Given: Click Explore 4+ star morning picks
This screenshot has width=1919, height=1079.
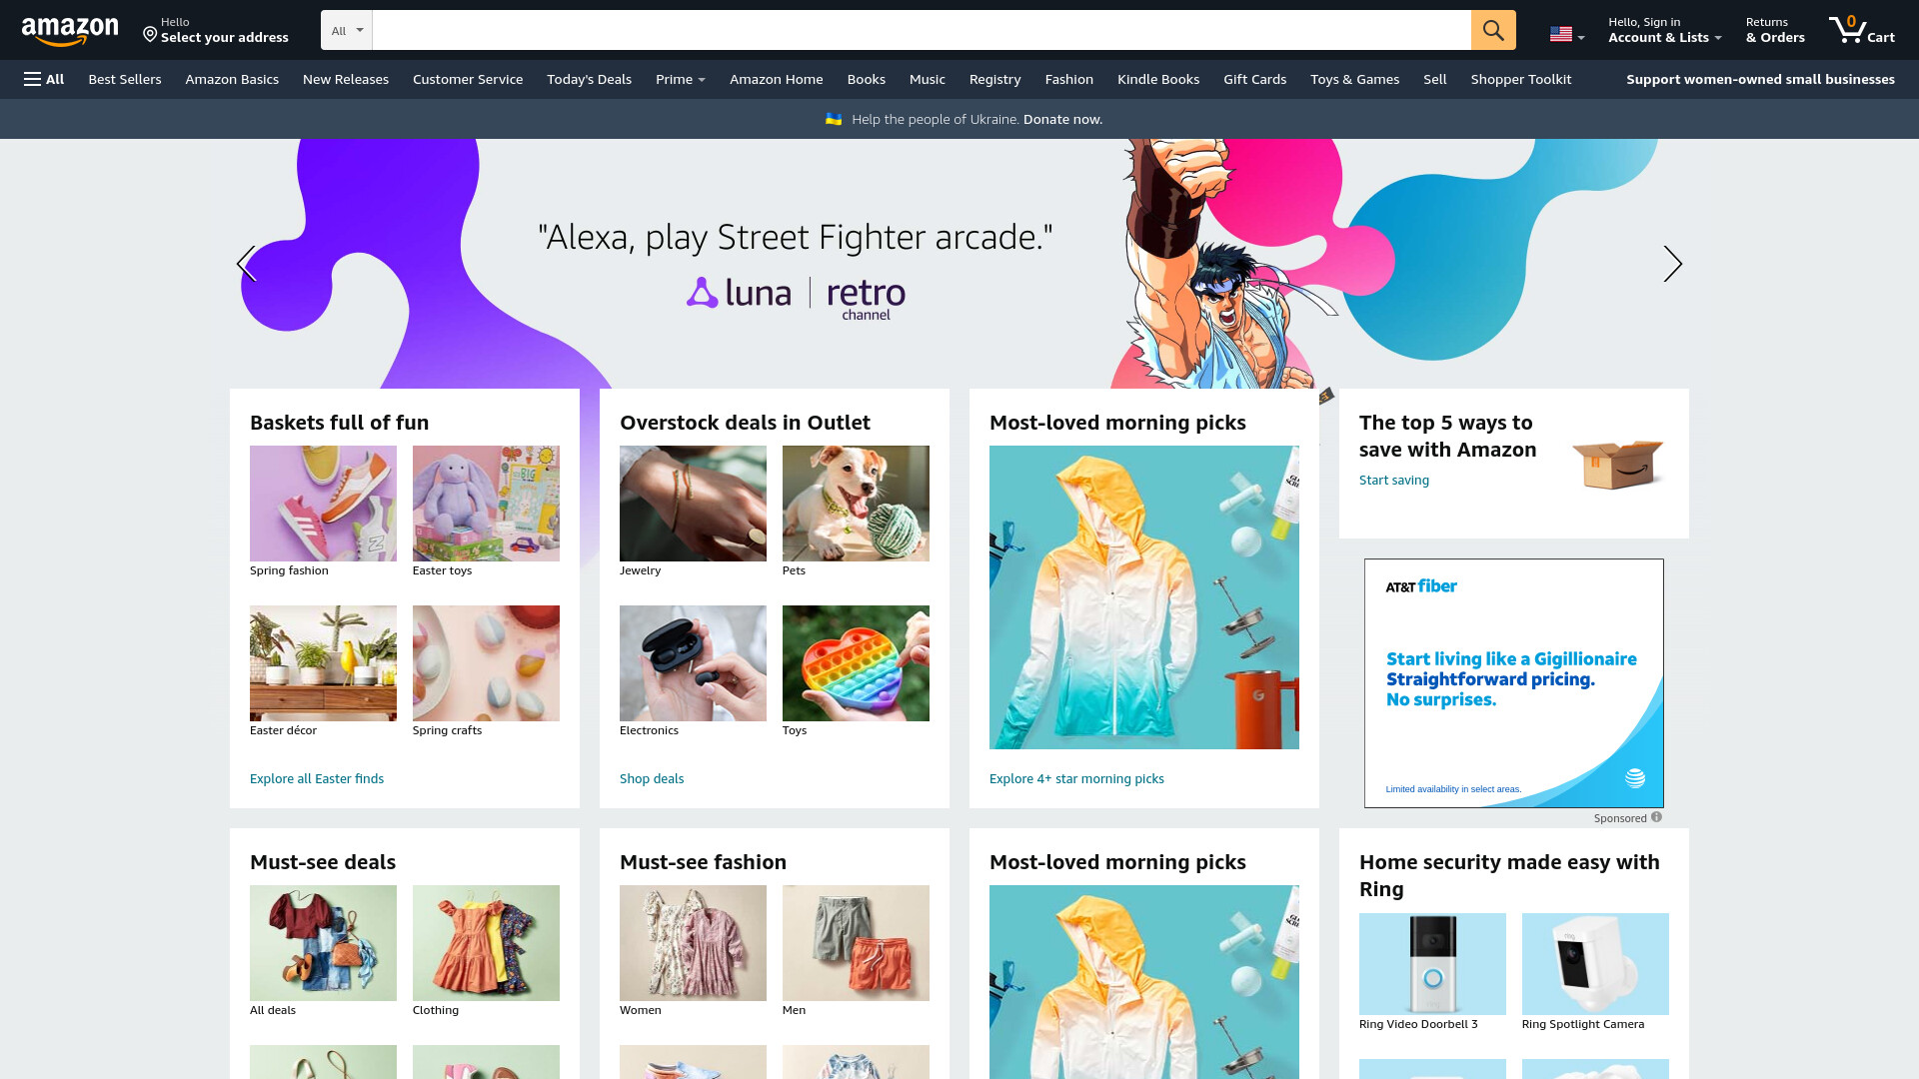Looking at the screenshot, I should pos(1076,778).
